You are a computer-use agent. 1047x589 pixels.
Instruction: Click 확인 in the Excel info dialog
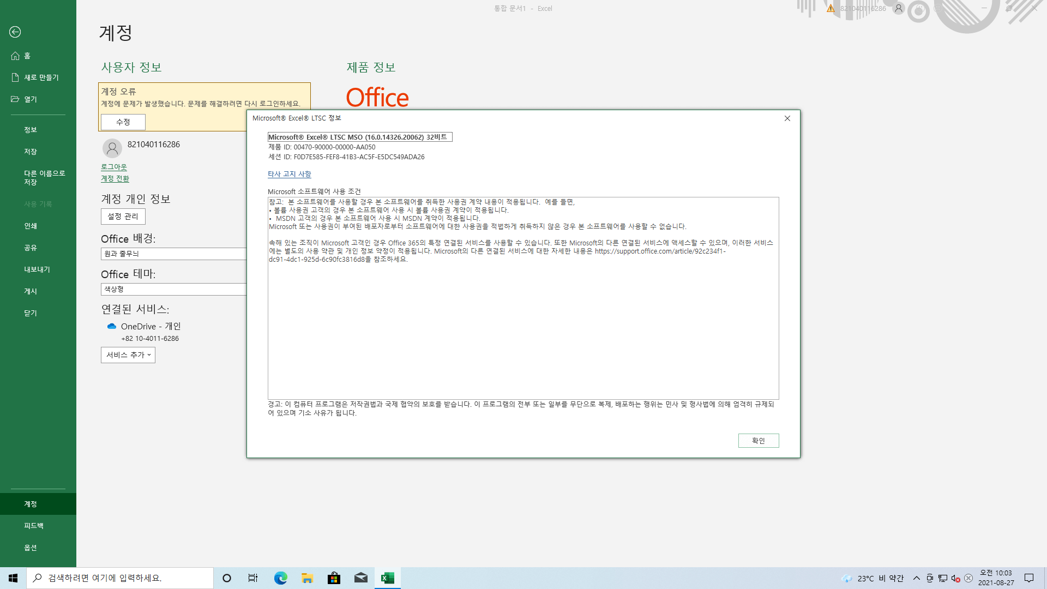point(759,441)
